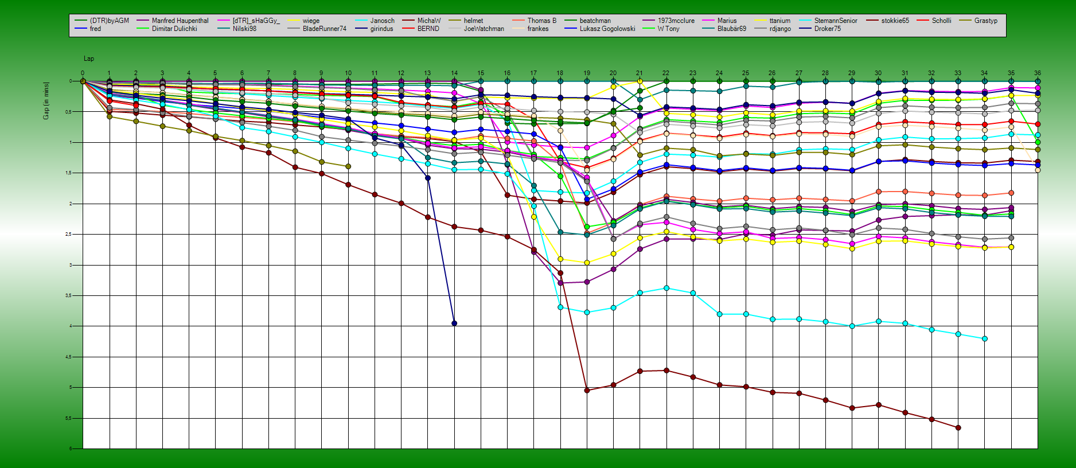Select the Thomas B legend label
Screen dimensions: 1076x468
542,21
